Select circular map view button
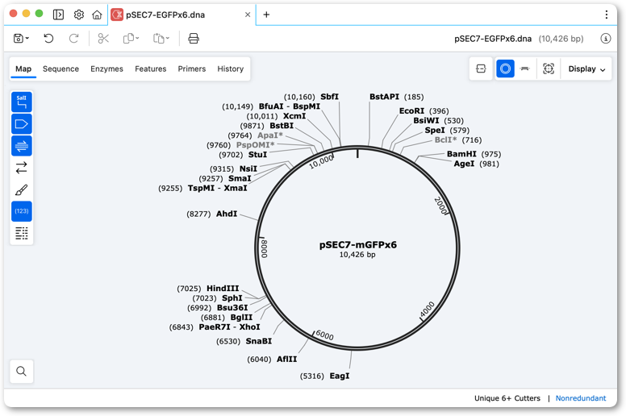Screen dimensions: 626x416 505,69
